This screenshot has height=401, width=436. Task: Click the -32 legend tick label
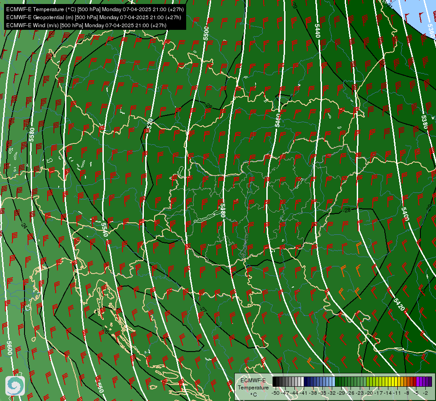(332, 393)
